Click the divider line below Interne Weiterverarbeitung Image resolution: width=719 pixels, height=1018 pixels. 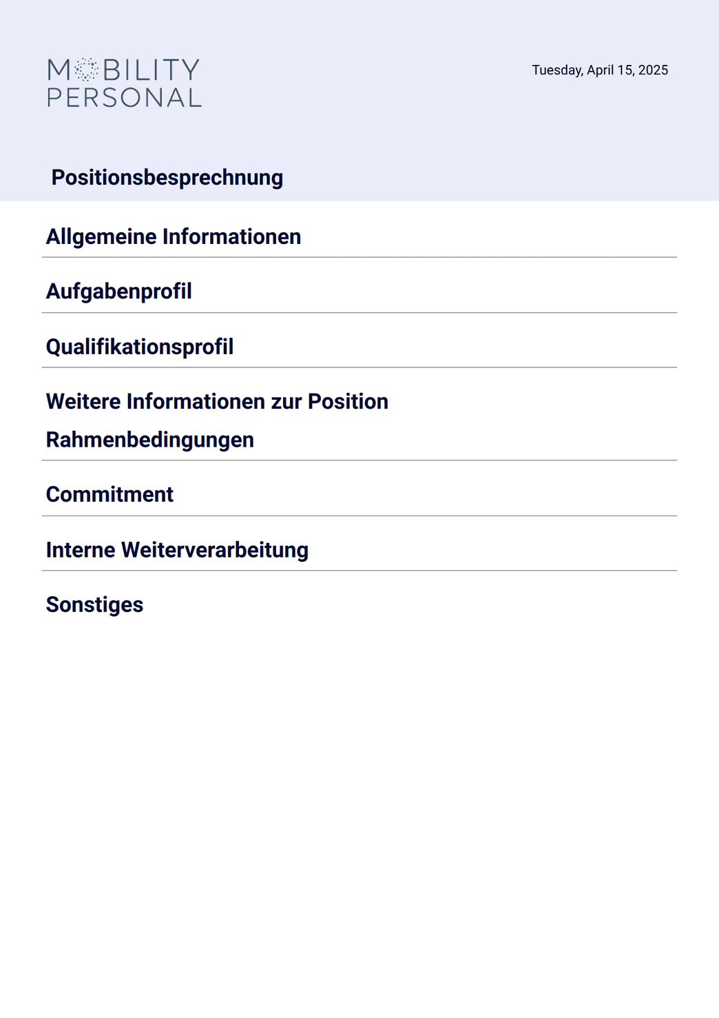359,571
